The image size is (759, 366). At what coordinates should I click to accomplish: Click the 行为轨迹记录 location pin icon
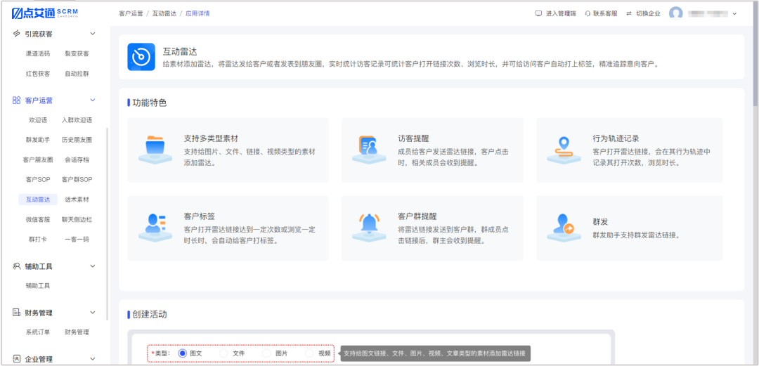pyautogui.click(x=564, y=150)
